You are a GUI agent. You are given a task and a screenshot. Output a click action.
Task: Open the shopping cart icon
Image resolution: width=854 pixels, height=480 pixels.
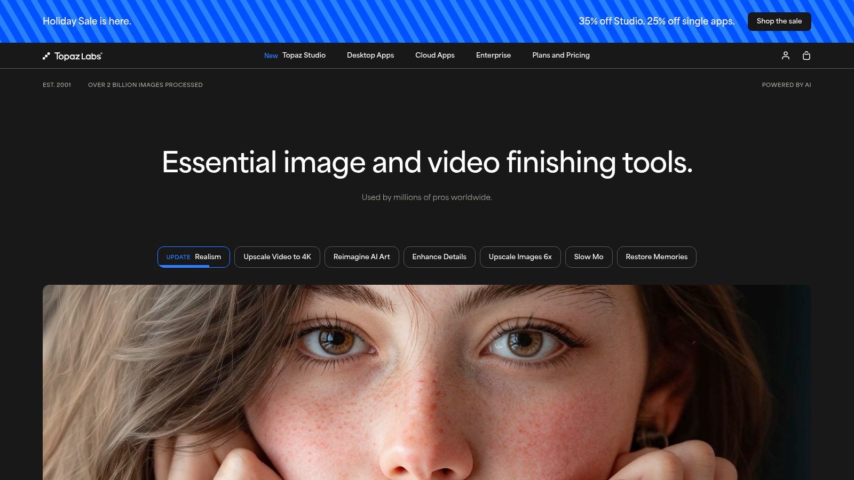tap(806, 55)
